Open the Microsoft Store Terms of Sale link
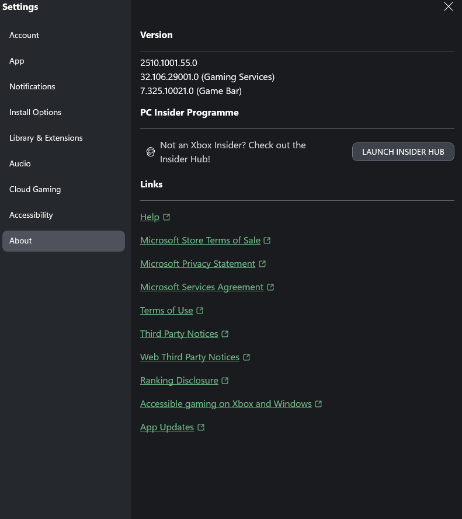This screenshot has width=462, height=519. click(200, 241)
